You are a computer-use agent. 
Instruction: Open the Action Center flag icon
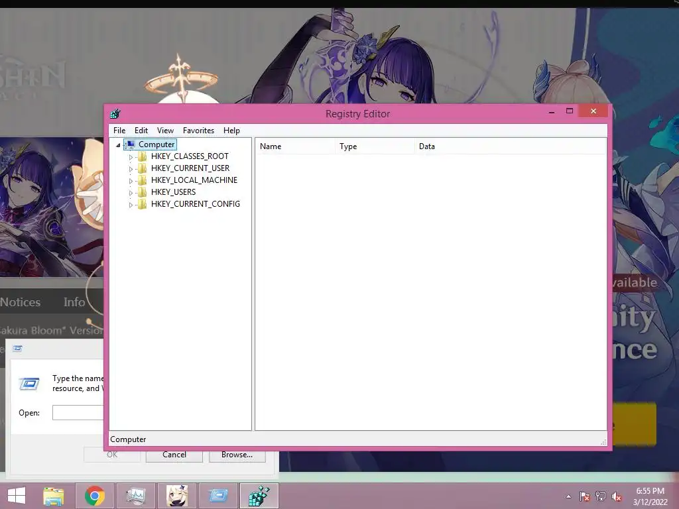pyautogui.click(x=585, y=496)
